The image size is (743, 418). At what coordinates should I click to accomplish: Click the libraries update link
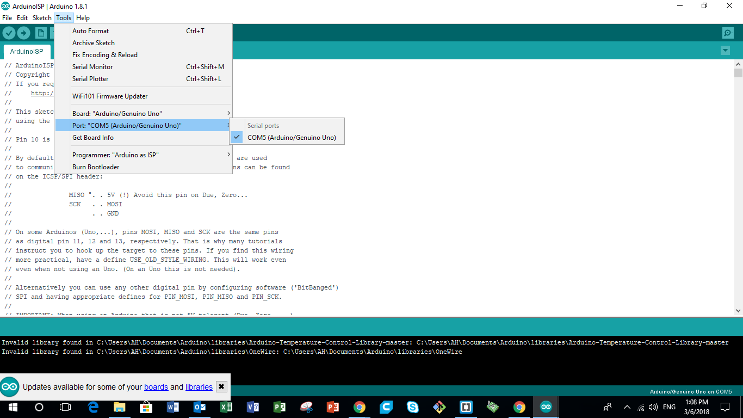[x=199, y=387]
